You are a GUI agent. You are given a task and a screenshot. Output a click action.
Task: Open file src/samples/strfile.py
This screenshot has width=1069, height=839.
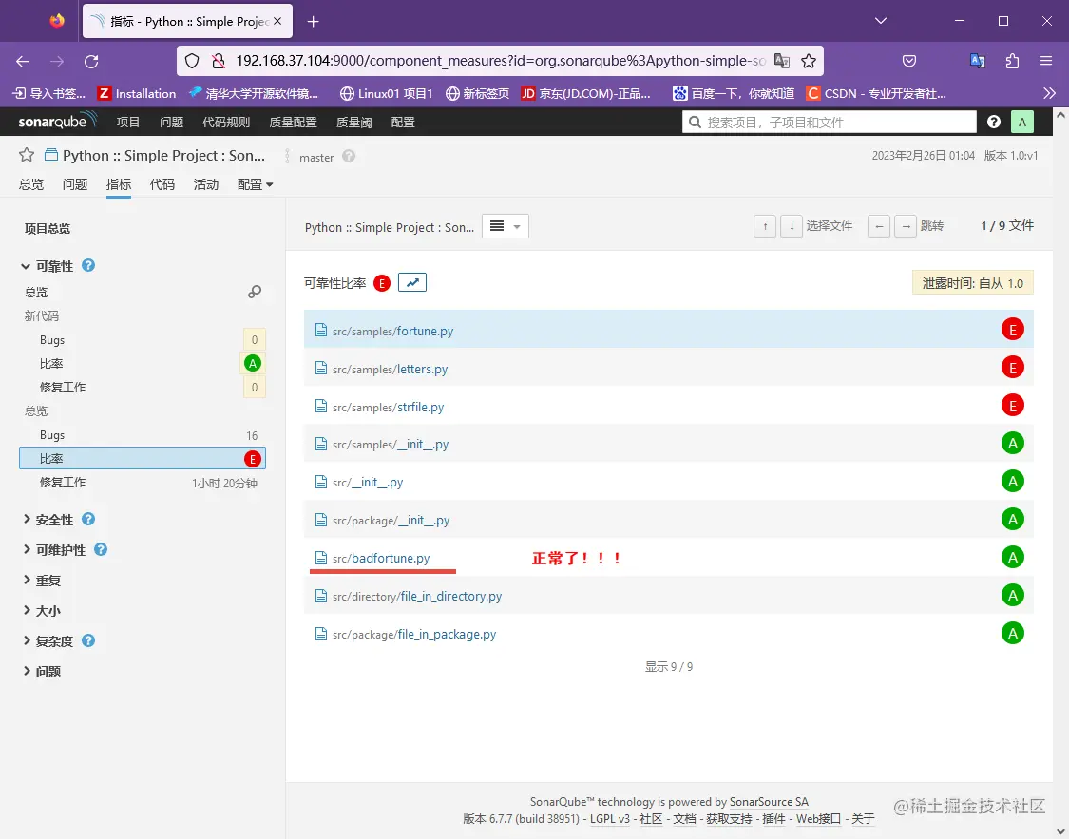(388, 407)
